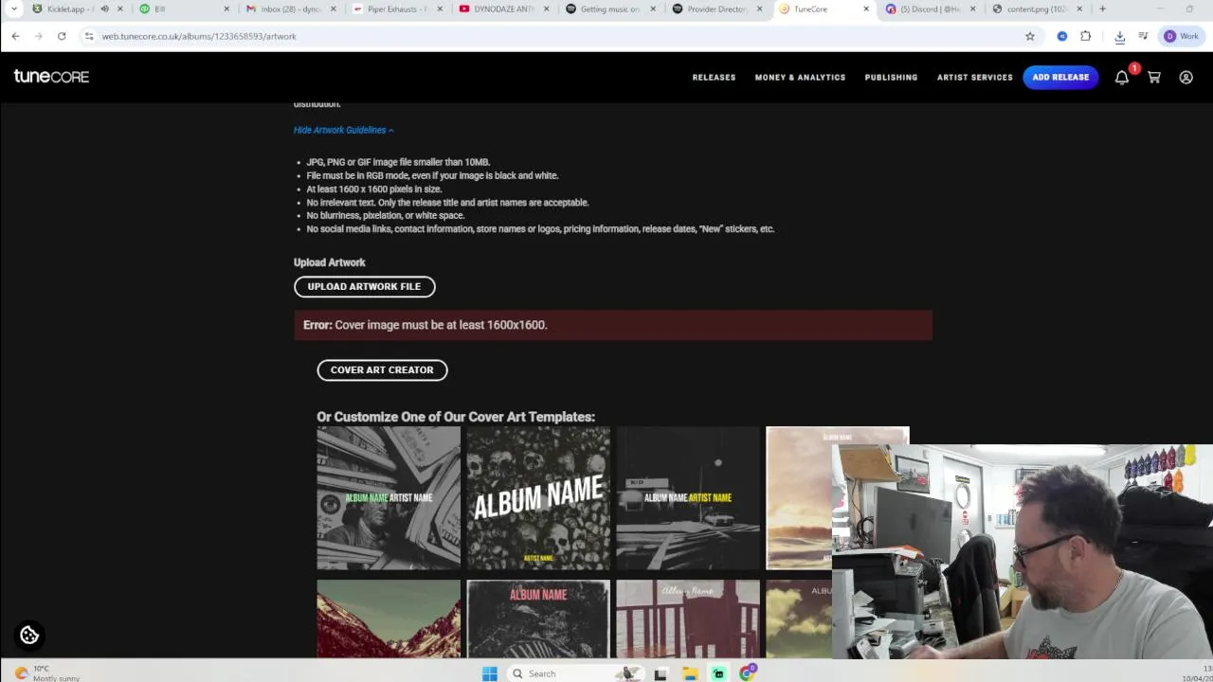Bookmark this page with the star
Viewport: 1213px width, 682px height.
coord(1030,36)
